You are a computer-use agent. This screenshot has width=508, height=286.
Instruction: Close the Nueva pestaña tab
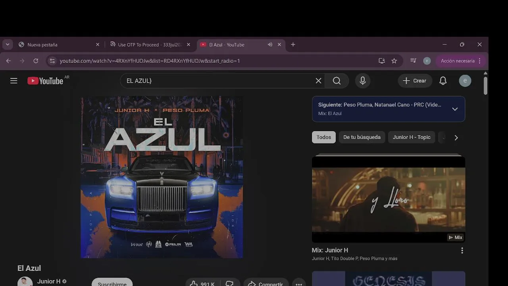point(98,44)
